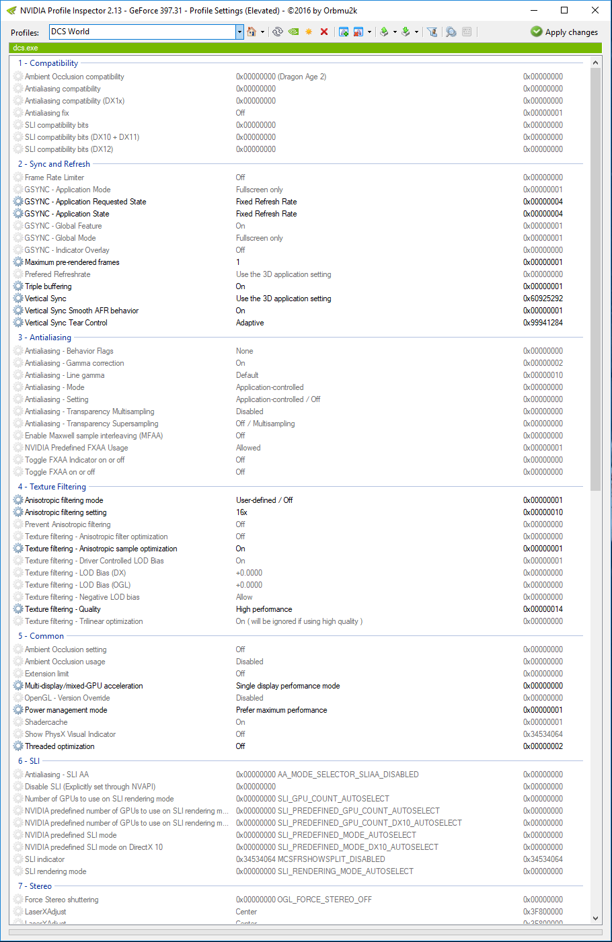This screenshot has height=942, width=612.
Task: Click inside the Profiles field showing DCS World
Action: (x=143, y=32)
